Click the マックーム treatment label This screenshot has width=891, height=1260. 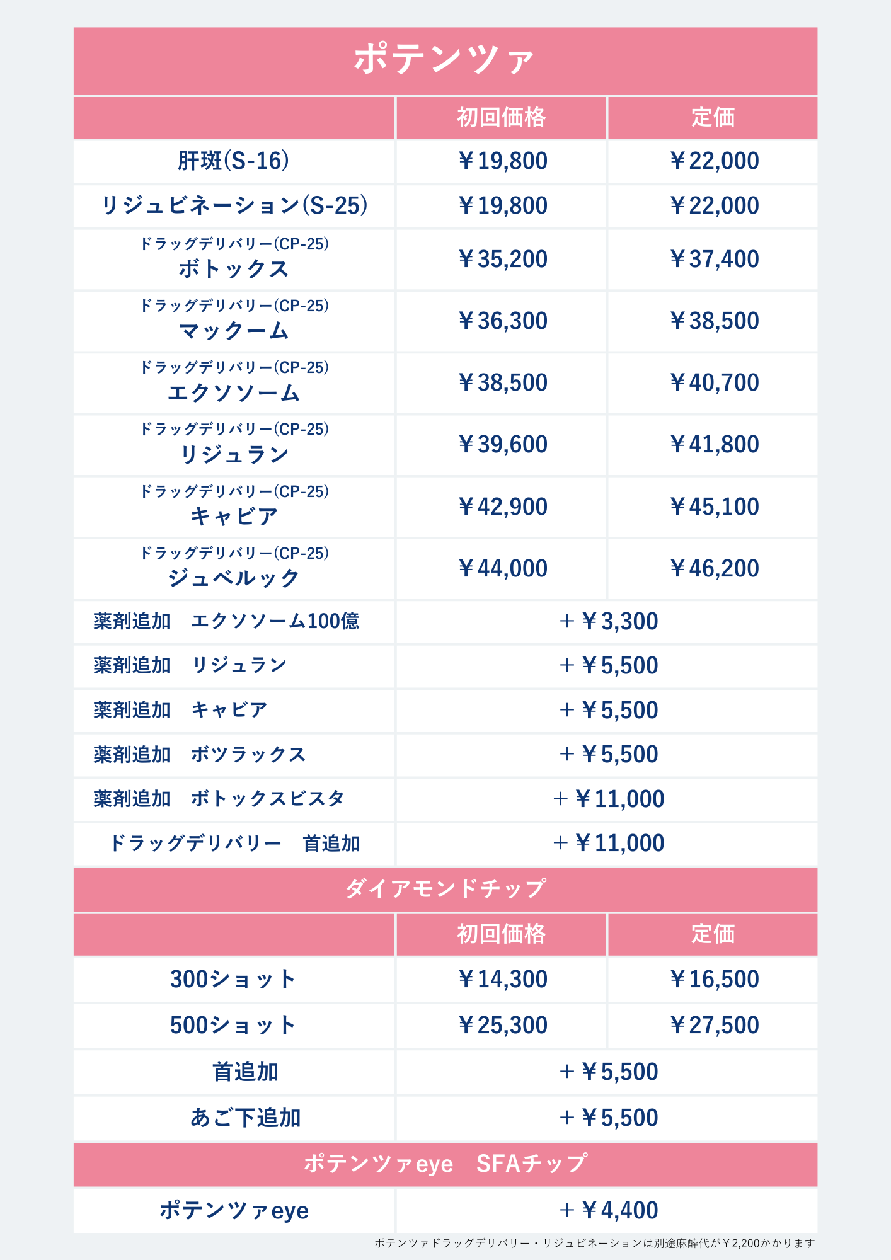pyautogui.click(x=234, y=331)
